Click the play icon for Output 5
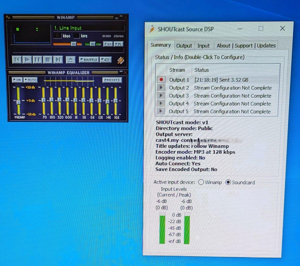Image resolution: width=300 pixels, height=266 pixels. (160, 111)
